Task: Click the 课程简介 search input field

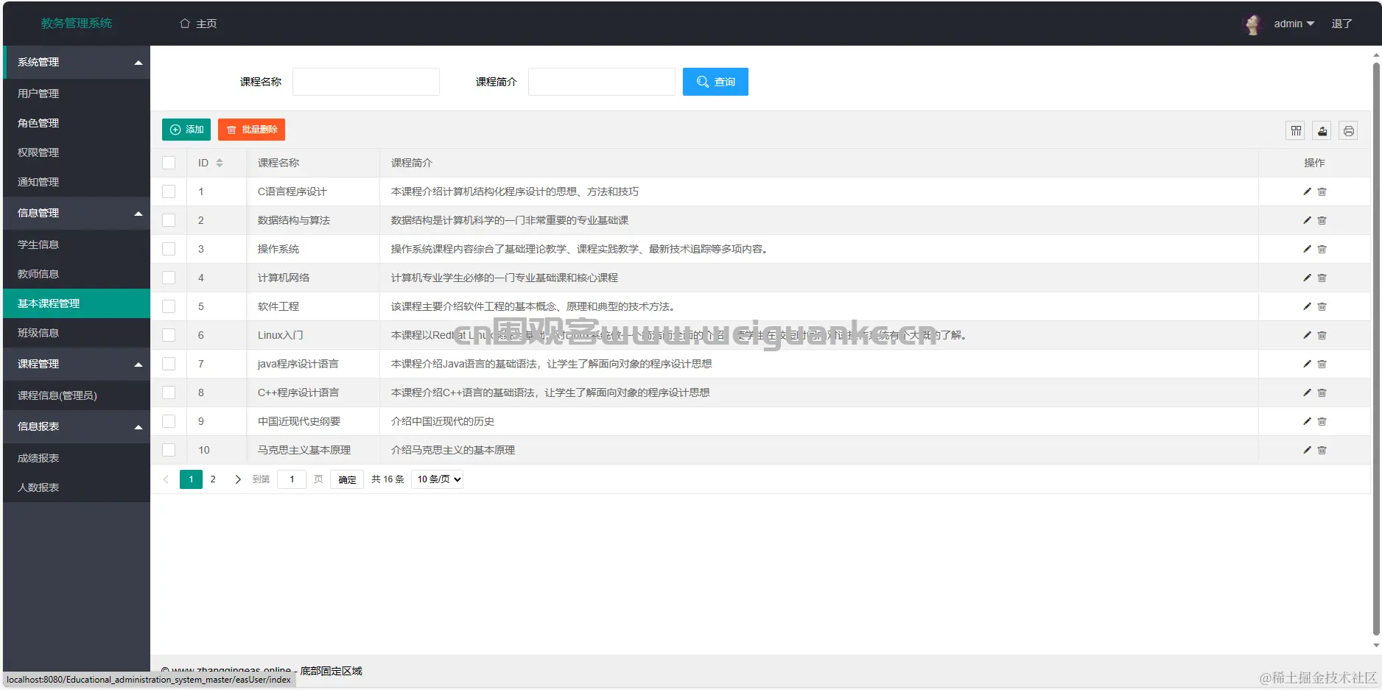Action: click(602, 82)
